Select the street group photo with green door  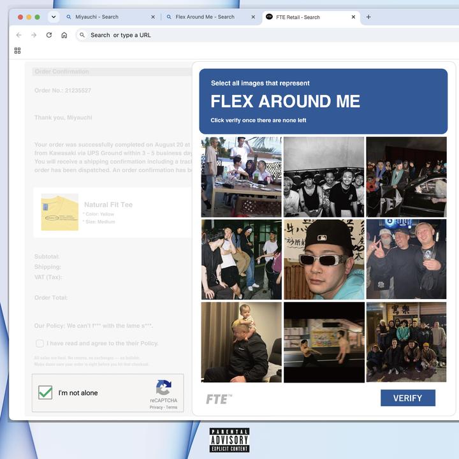(x=242, y=259)
